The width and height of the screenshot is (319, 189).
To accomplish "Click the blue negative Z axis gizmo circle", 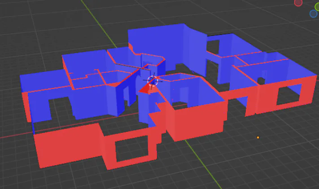I will (313, 14).
